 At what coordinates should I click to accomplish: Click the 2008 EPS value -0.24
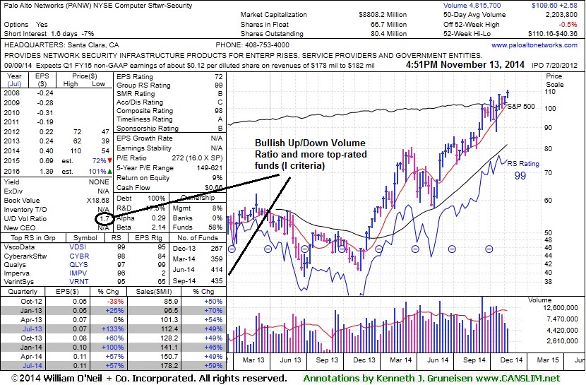(45, 93)
